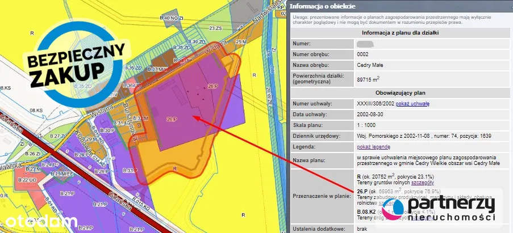Screen dimensions: 513x233
Task: Select the B.33.P zone on the map
Action: click(x=129, y=170)
